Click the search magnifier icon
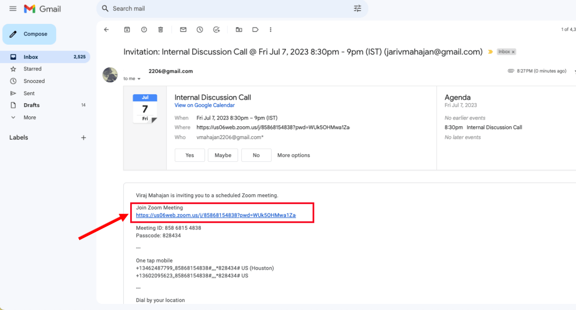 coord(105,8)
